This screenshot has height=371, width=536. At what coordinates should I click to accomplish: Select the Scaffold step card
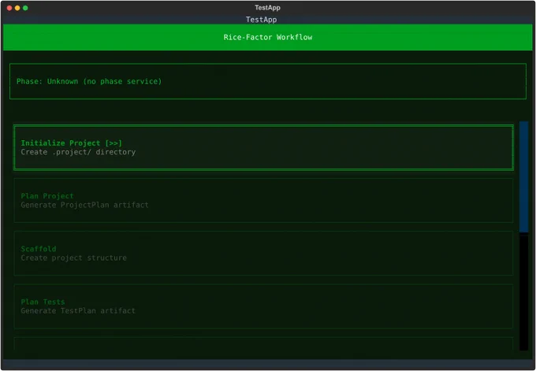[263, 254]
